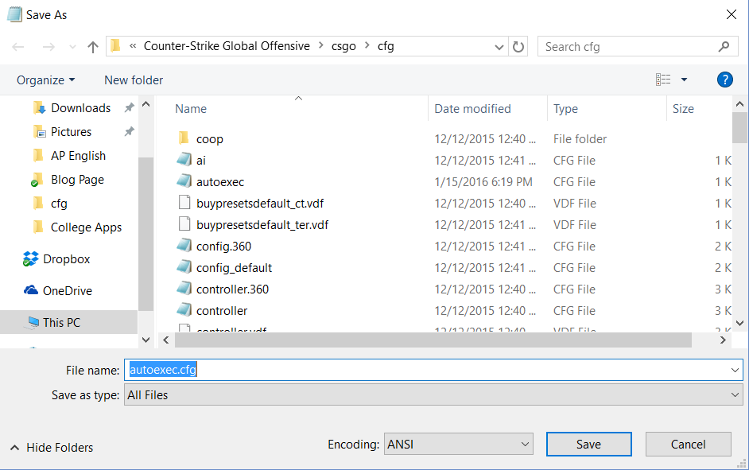Viewport: 749px width, 470px height.
Task: Create a New folder
Action: click(134, 80)
